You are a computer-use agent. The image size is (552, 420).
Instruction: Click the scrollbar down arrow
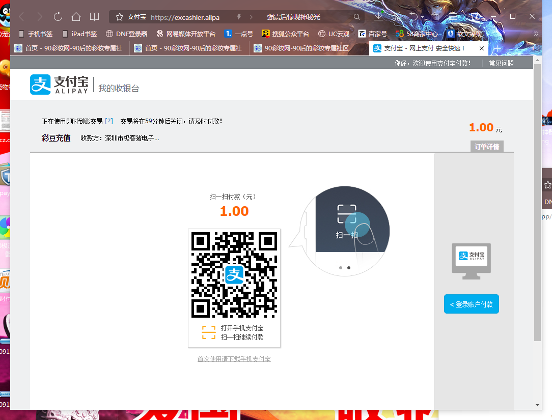click(537, 405)
